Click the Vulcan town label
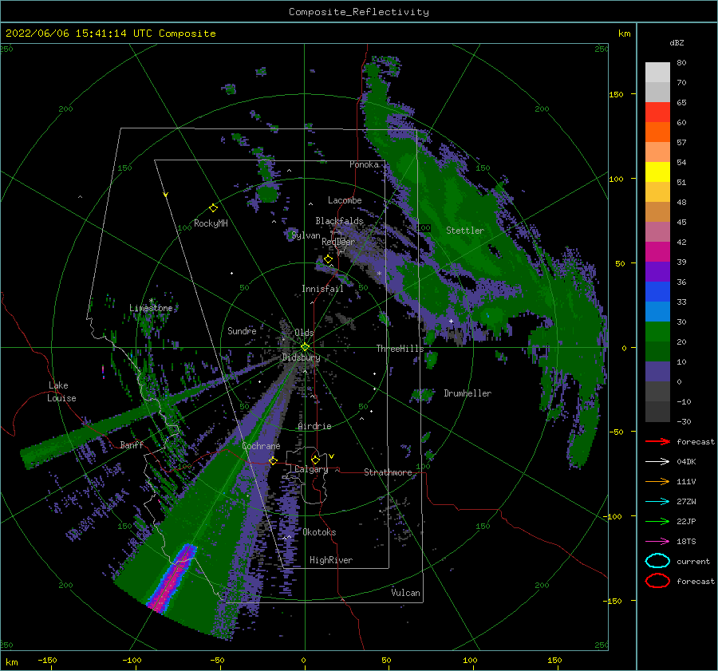Screen dimensions: 718x671 [406, 593]
